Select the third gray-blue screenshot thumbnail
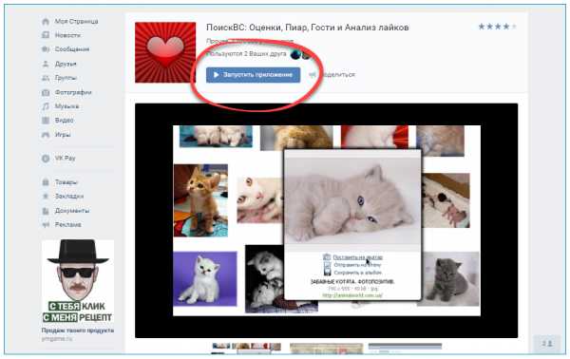The image size is (570, 359). pos(405,349)
